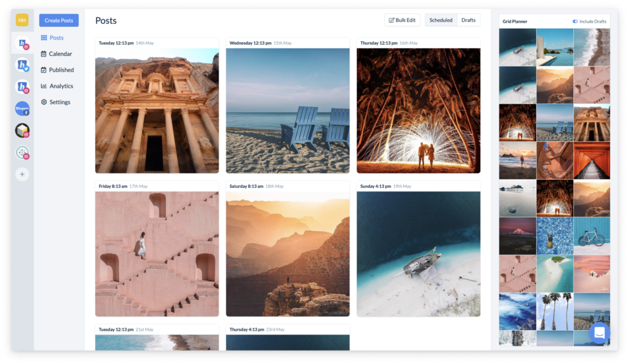Click 'Saturday 8:13 am' date label

(x=246, y=186)
